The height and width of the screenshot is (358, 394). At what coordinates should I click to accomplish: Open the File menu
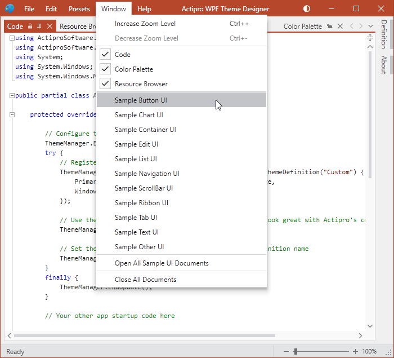[x=29, y=9]
